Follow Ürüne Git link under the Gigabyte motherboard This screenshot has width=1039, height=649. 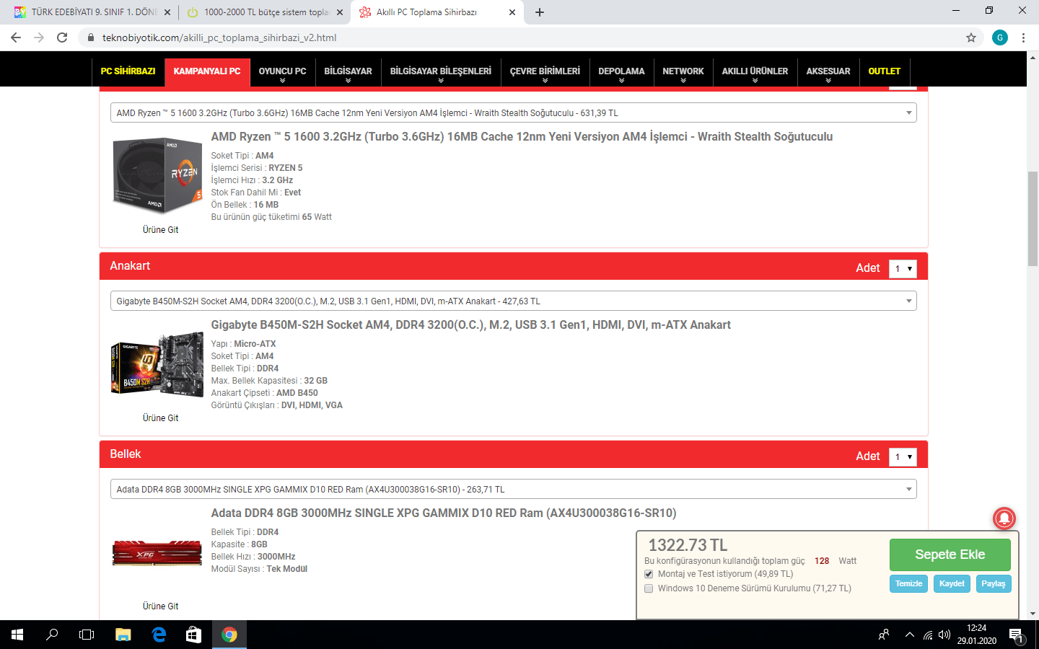click(160, 418)
